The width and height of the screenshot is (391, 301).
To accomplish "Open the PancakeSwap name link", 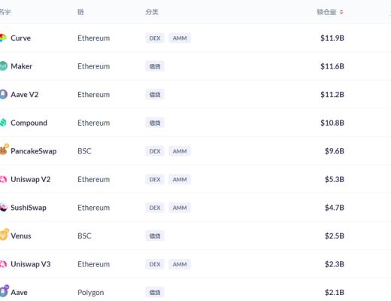I will coord(34,151).
